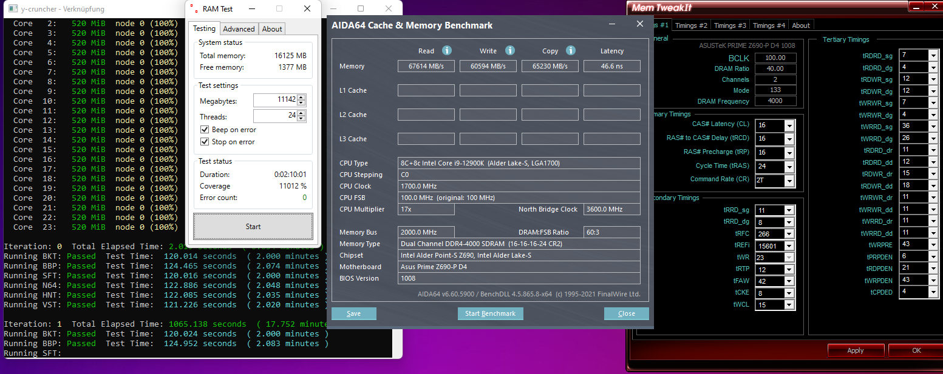Click the BCLK input field
Image resolution: width=943 pixels, height=374 pixels.
click(x=775, y=56)
